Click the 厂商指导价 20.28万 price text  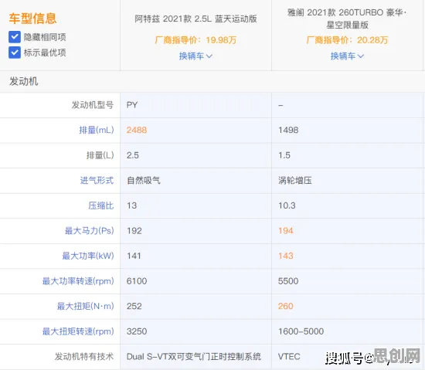tap(347, 40)
